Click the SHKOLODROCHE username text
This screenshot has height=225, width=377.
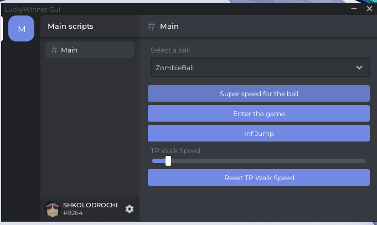click(x=90, y=205)
